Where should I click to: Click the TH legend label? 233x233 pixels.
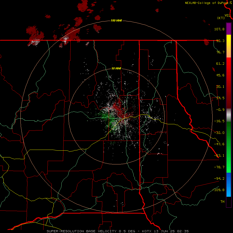[222, 202]
